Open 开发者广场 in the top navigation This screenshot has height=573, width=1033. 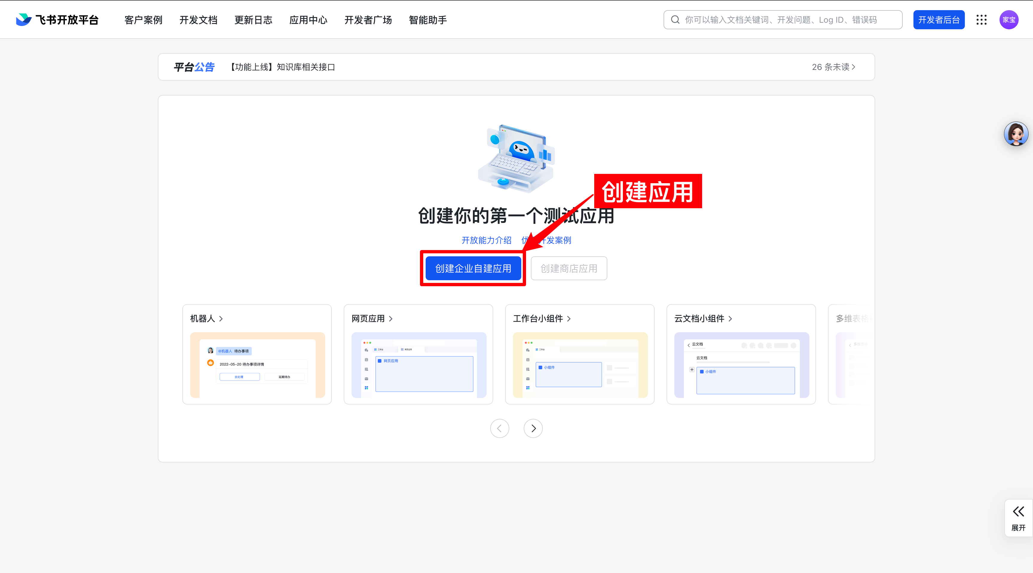point(368,20)
